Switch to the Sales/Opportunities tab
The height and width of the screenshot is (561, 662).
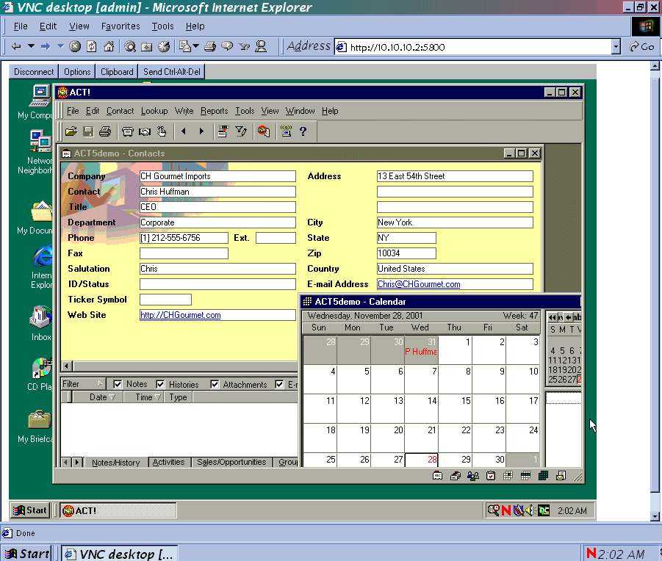coord(231,463)
